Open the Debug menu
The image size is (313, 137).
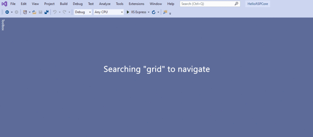(78, 4)
